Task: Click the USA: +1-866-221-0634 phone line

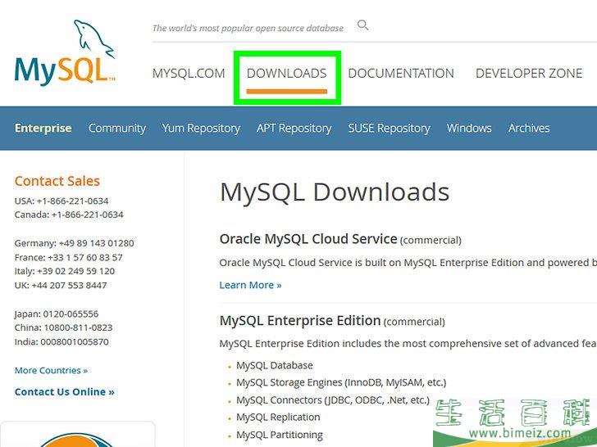Action: pos(62,201)
